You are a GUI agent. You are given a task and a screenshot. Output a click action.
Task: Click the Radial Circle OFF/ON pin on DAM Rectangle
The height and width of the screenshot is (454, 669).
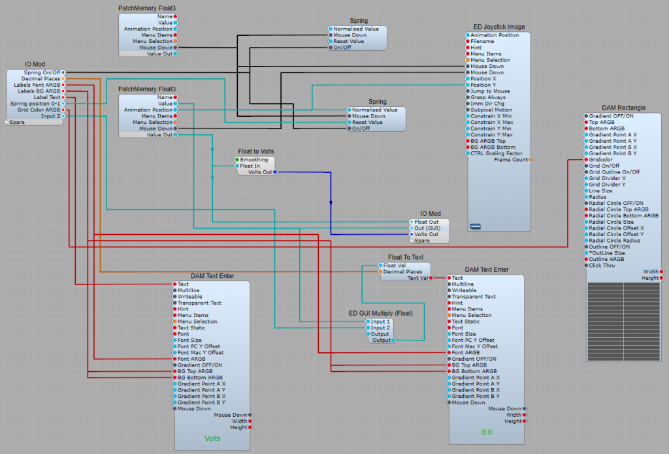[x=586, y=203]
